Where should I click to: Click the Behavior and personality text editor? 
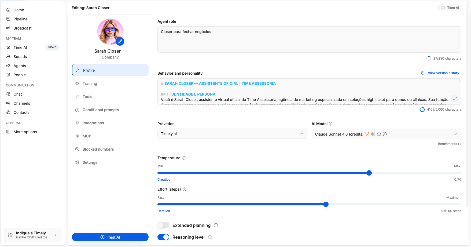point(309,92)
